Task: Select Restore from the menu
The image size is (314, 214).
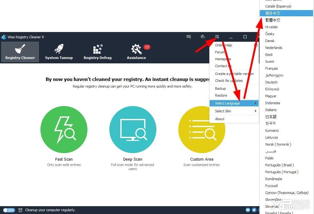Action: point(234,95)
